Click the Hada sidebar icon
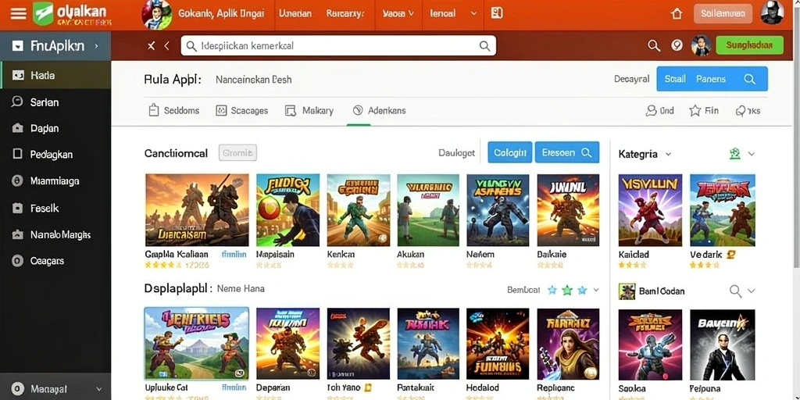Screen dimensions: 800x400 [18, 76]
